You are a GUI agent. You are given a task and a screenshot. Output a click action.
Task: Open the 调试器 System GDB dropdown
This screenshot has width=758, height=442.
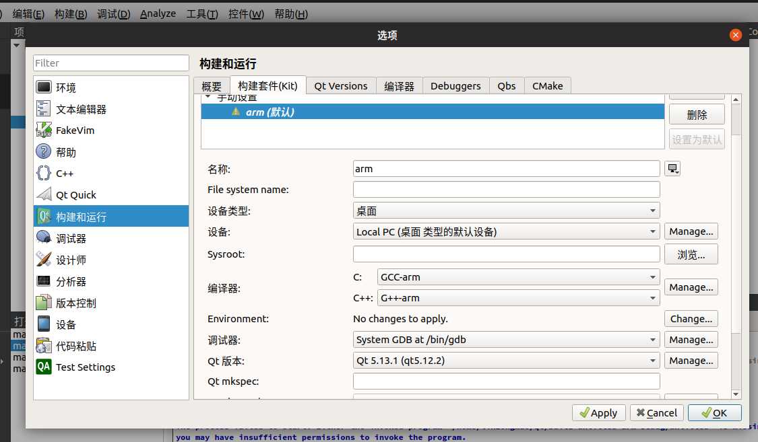[x=506, y=339]
